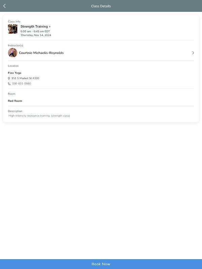This screenshot has height=269, width=202.
Task: Click the Strength Training + class title
Action: pos(35,27)
